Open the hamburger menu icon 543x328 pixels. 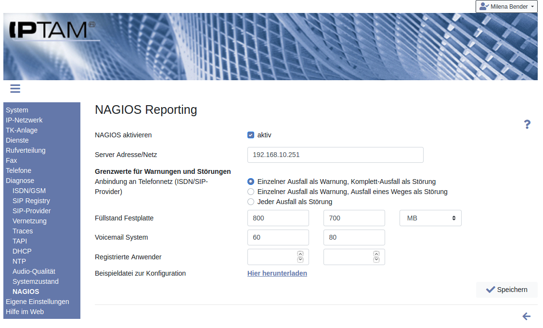pyautogui.click(x=15, y=88)
